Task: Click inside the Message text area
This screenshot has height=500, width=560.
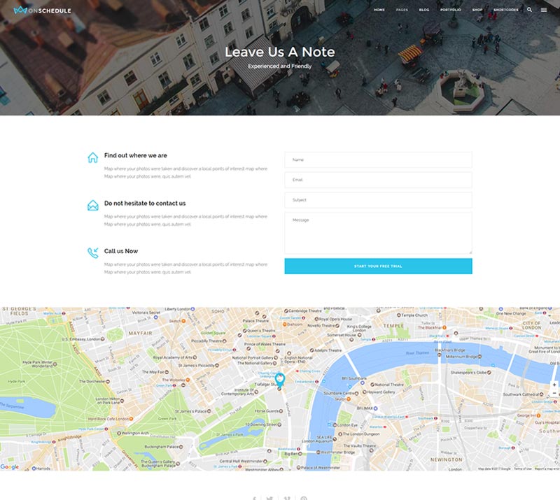Action: [x=378, y=233]
